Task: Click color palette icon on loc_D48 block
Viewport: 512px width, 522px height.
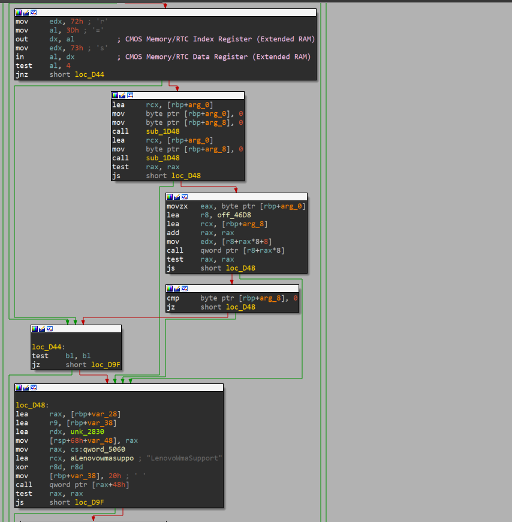Action: (x=19, y=388)
